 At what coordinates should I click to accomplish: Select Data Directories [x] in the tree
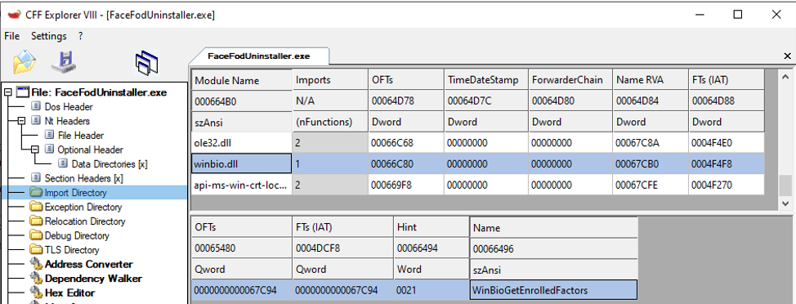pyautogui.click(x=110, y=164)
